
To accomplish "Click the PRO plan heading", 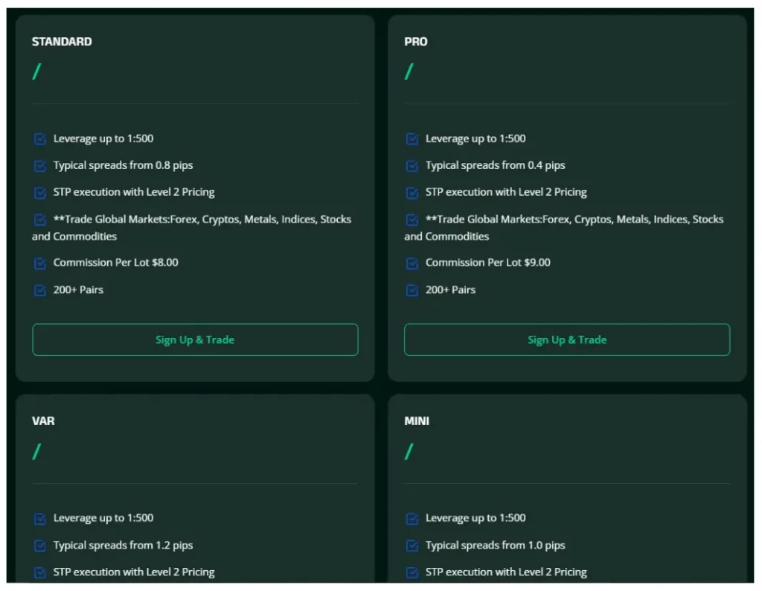I will click(416, 42).
